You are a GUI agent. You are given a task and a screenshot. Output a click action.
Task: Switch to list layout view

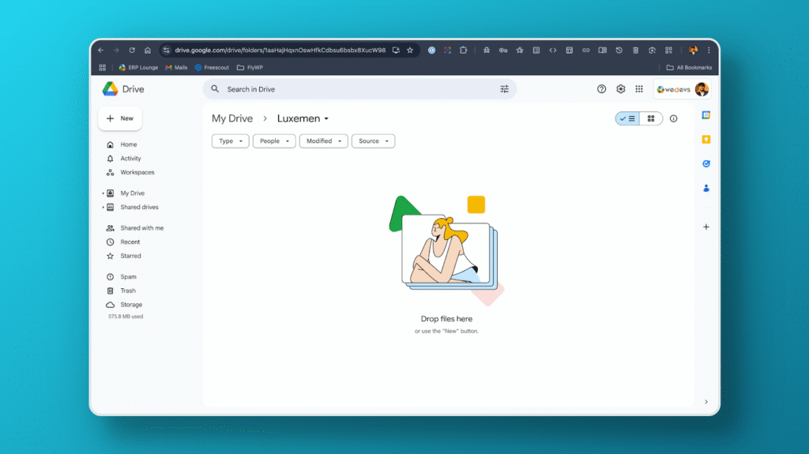[x=627, y=118]
